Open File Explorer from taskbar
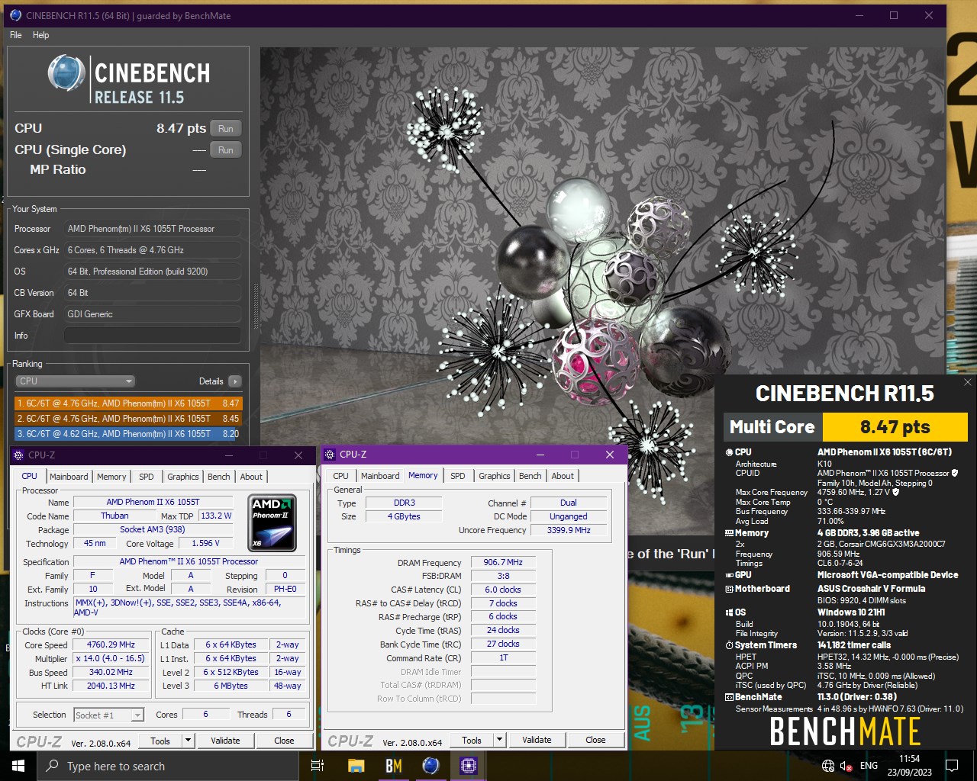Screen dimensions: 977x781 point(356,766)
